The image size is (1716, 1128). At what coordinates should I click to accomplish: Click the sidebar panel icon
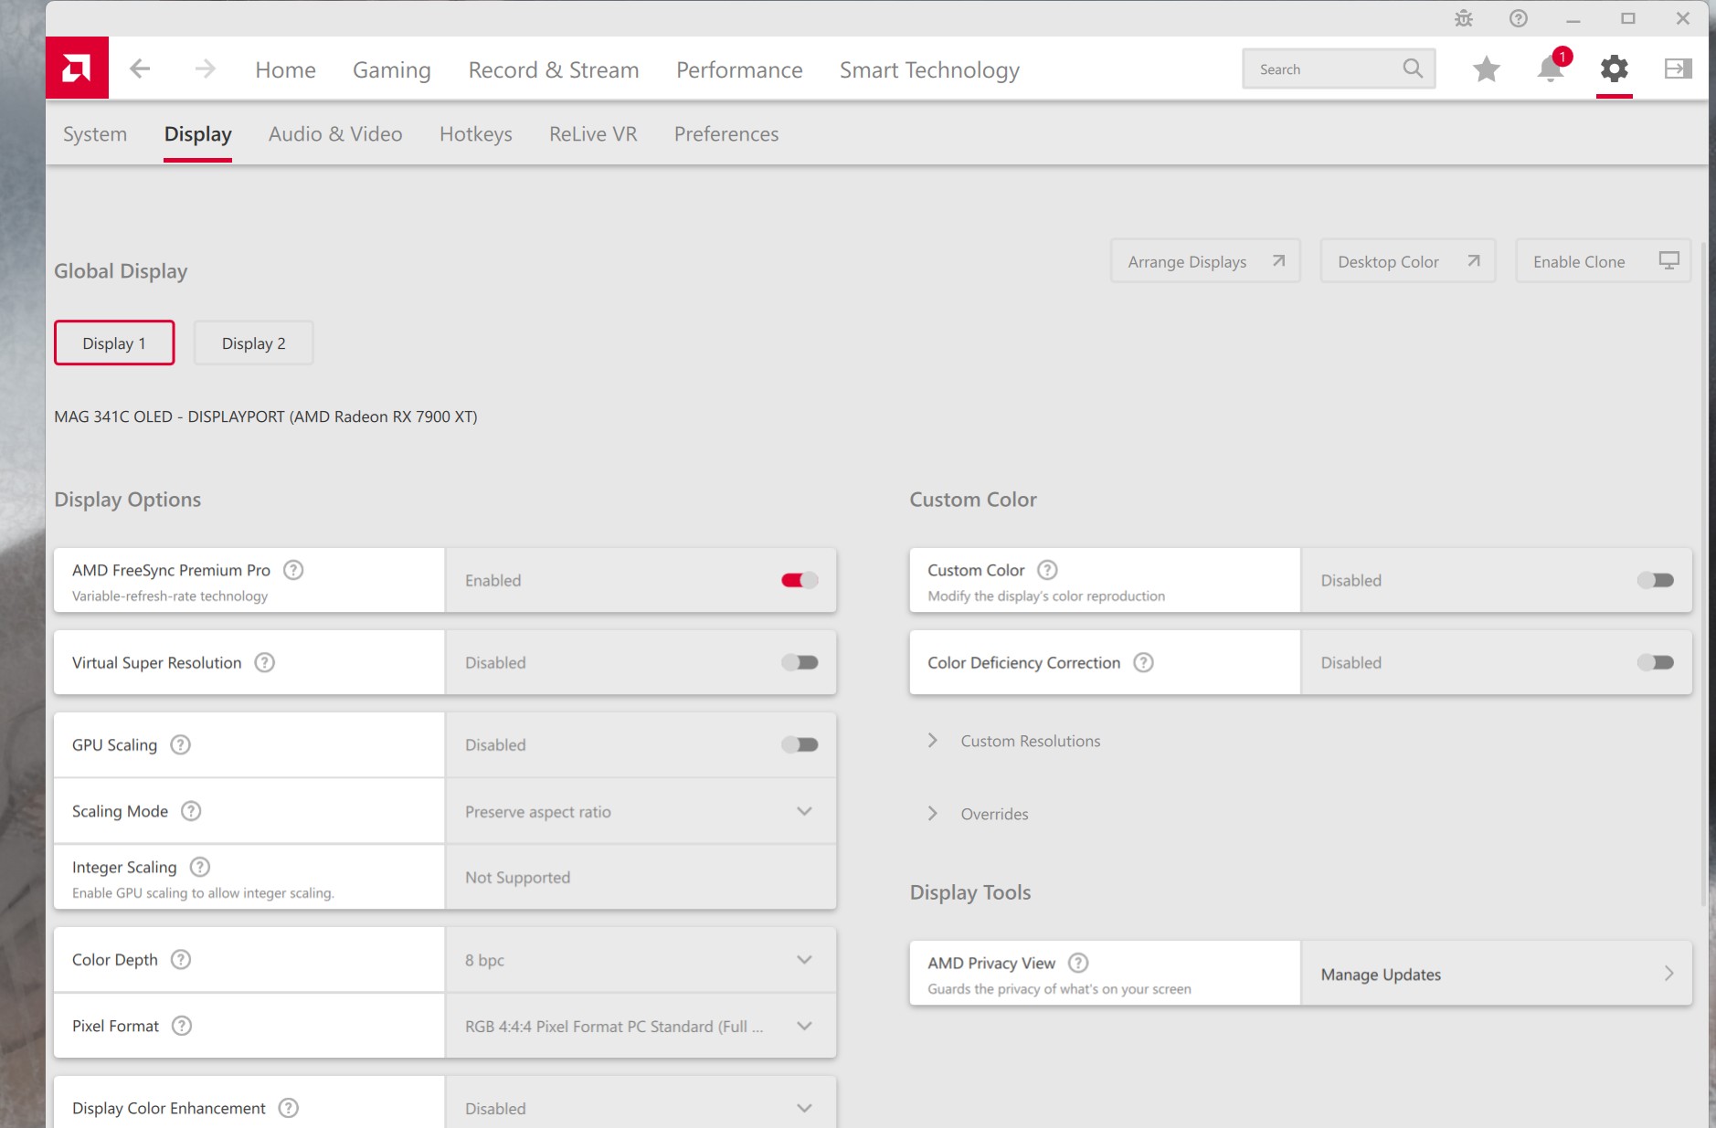1678,69
